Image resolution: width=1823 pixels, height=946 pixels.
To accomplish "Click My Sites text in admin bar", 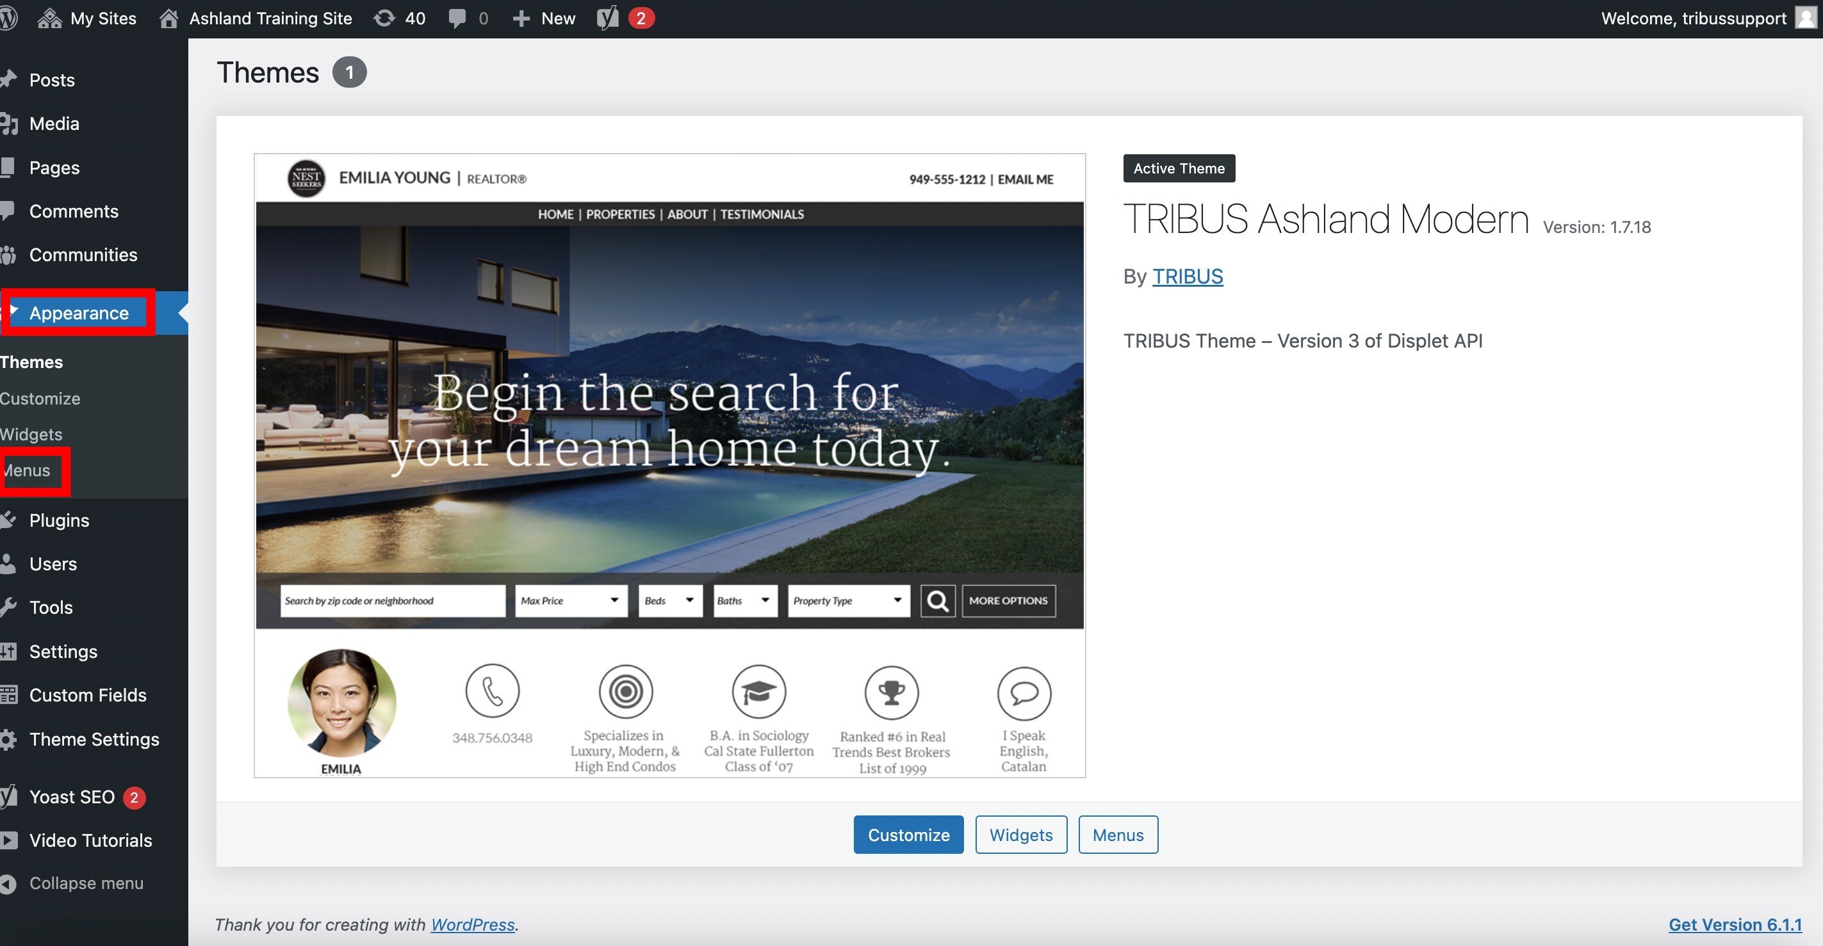I will click(x=103, y=19).
